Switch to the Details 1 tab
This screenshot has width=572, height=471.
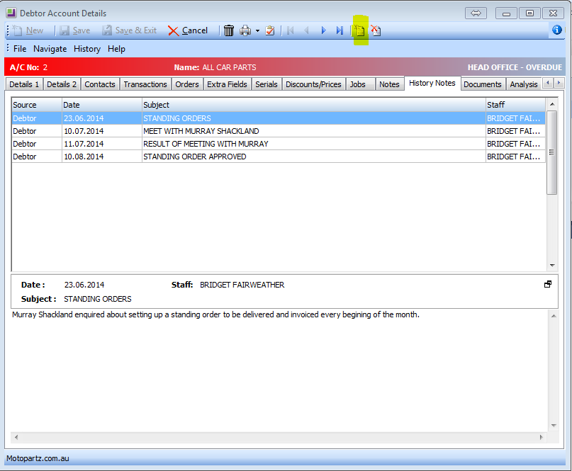pyautogui.click(x=24, y=84)
